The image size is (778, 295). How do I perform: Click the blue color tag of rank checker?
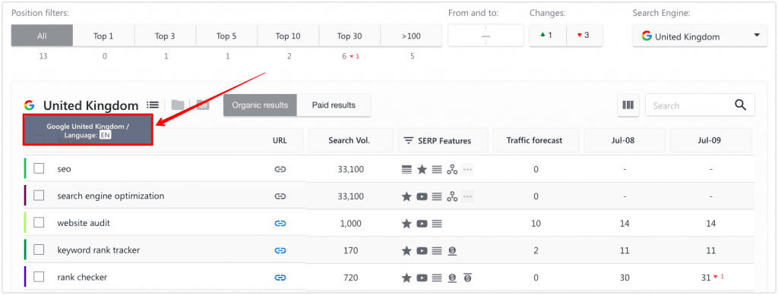pyautogui.click(x=25, y=277)
